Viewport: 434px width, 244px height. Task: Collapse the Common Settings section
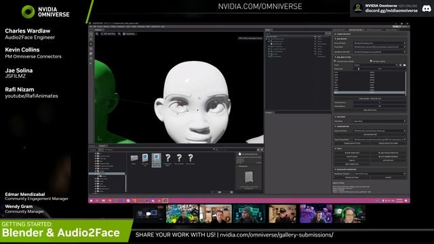pos(336,35)
